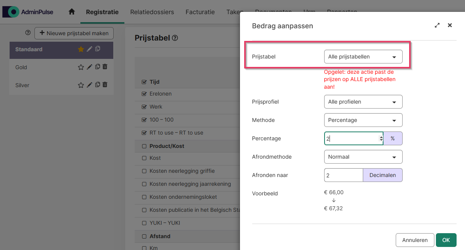The width and height of the screenshot is (465, 250).
Task: Edit the Silver price table with pencil icon
Action: click(x=90, y=85)
